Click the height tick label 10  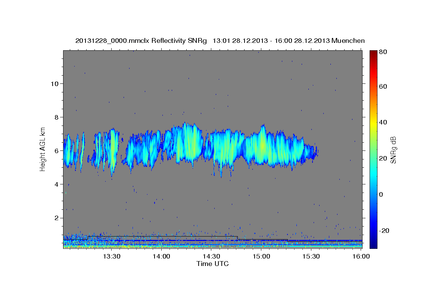click(x=54, y=83)
